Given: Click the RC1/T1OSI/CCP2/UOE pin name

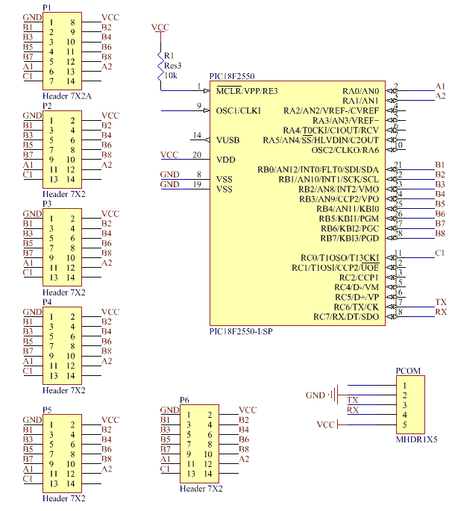Looking at the screenshot, I should (x=336, y=268).
